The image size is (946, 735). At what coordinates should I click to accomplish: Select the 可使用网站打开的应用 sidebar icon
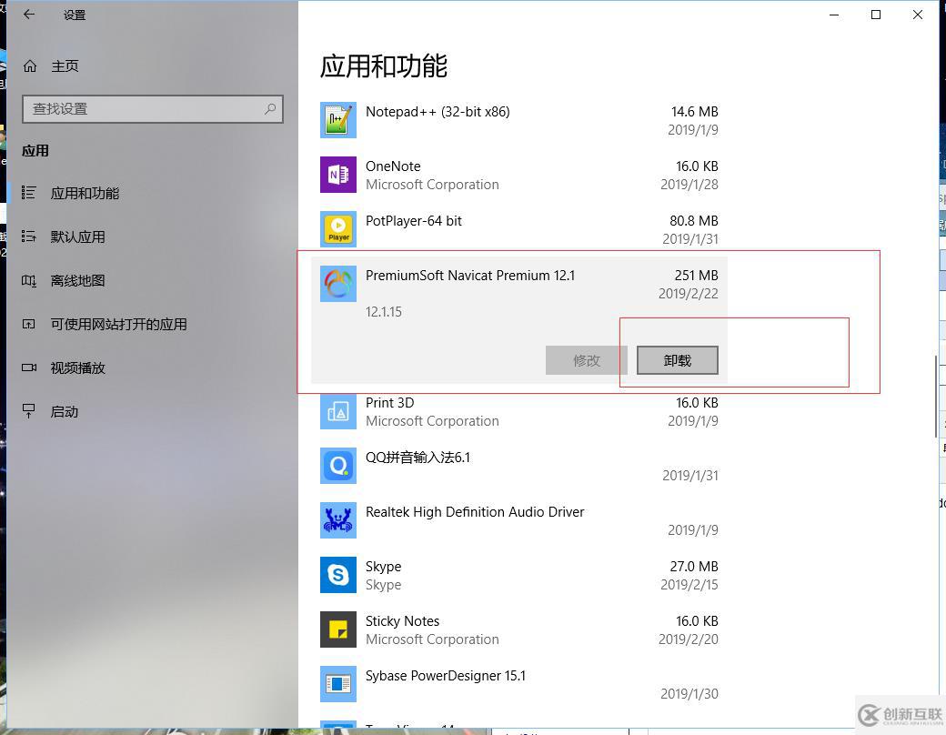click(28, 324)
